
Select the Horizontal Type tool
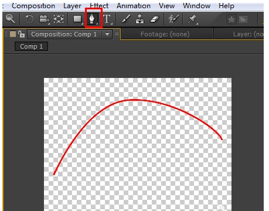[107, 19]
